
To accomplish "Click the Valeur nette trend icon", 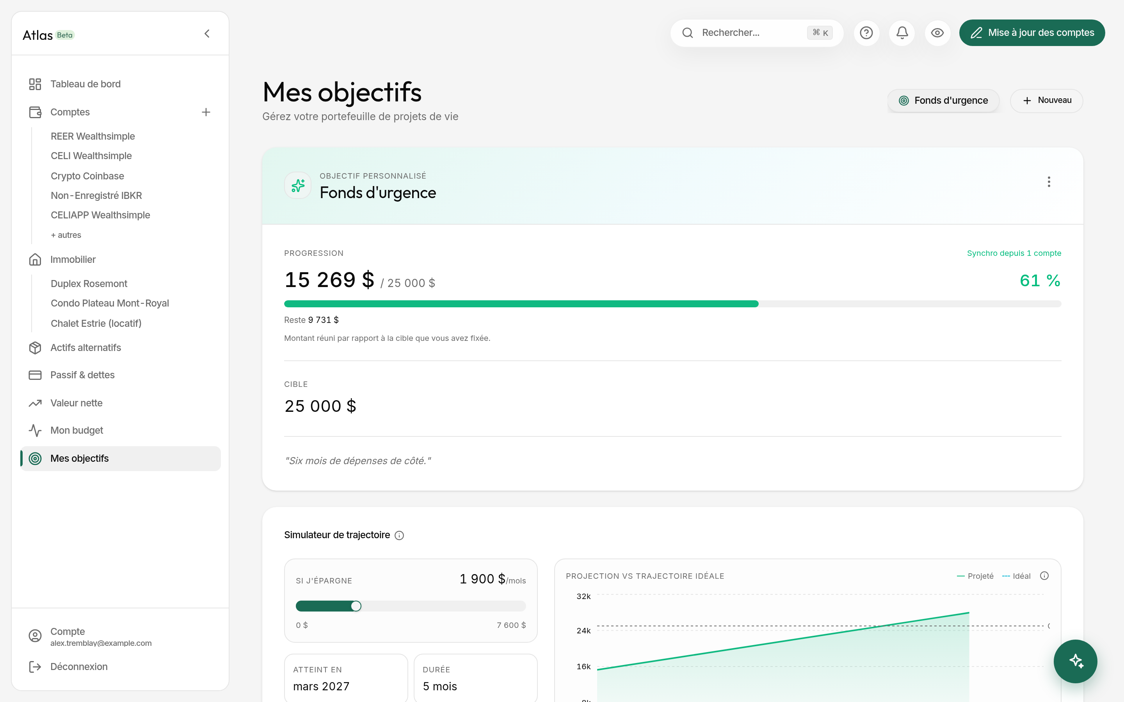I will point(35,403).
